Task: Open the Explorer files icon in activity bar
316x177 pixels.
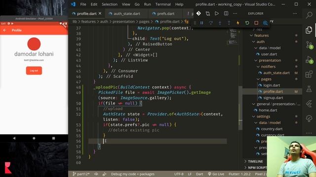Action: click(309, 30)
